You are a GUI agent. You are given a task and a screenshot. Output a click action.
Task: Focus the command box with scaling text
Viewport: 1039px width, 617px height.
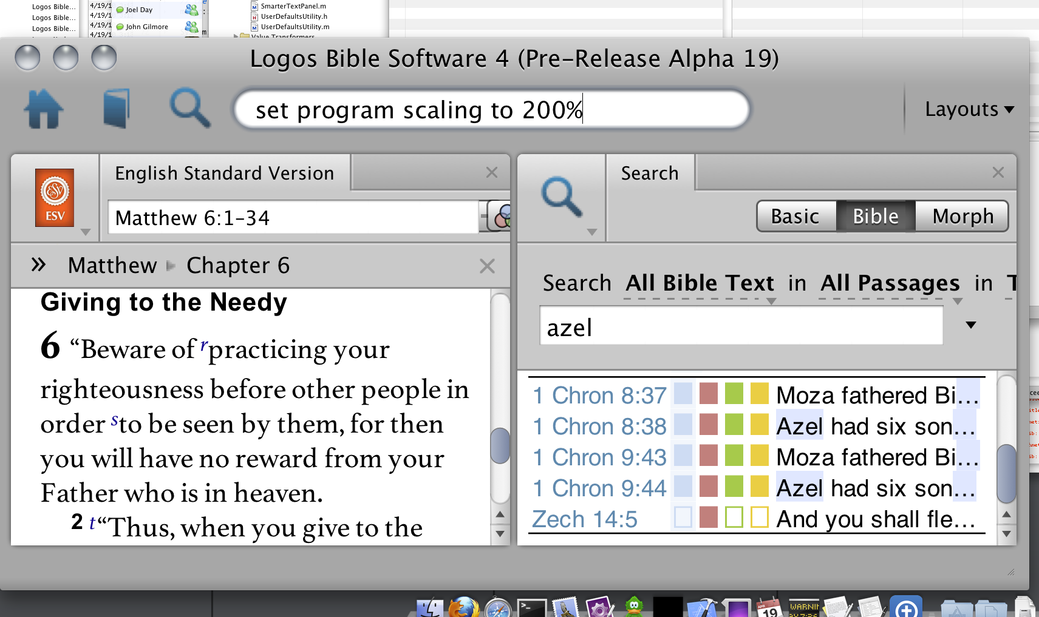coord(492,110)
